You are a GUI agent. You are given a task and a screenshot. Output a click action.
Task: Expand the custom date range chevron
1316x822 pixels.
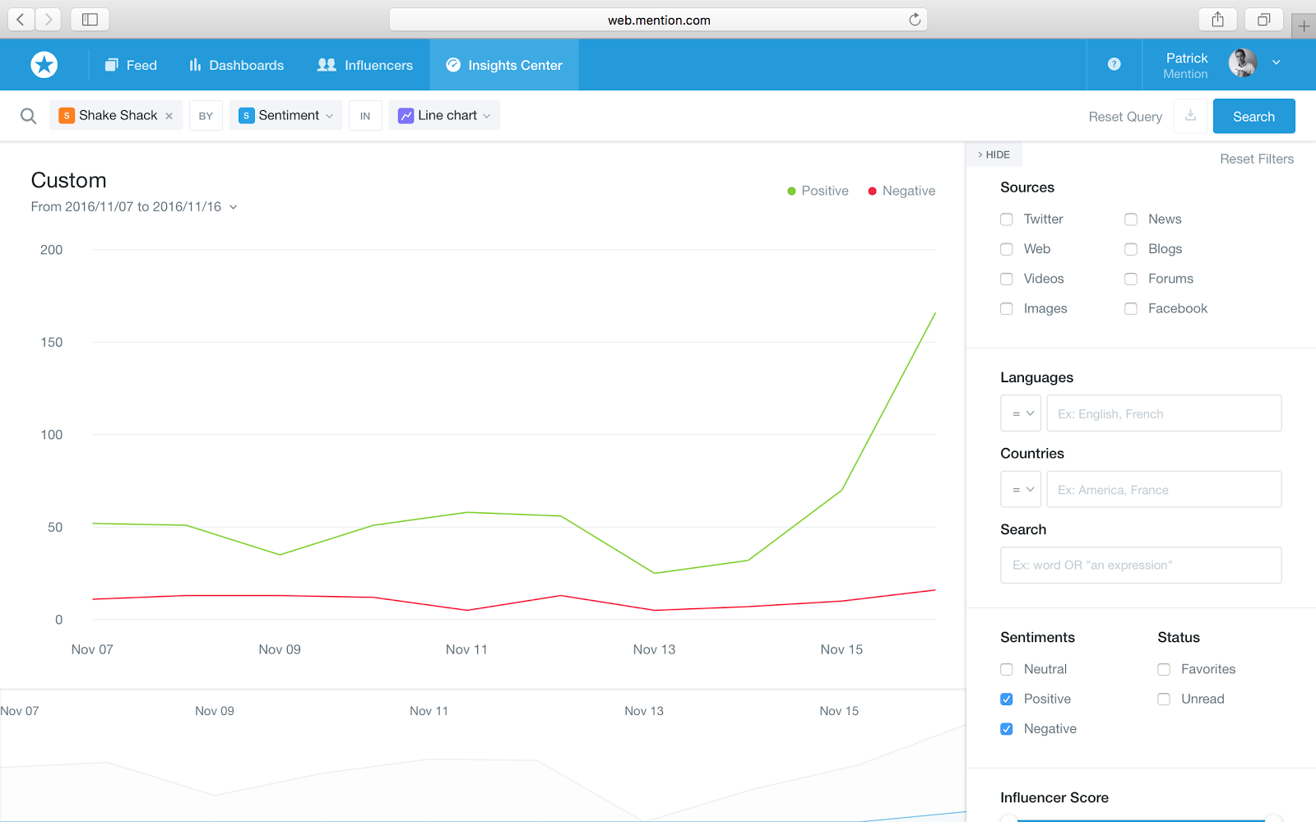coord(234,207)
